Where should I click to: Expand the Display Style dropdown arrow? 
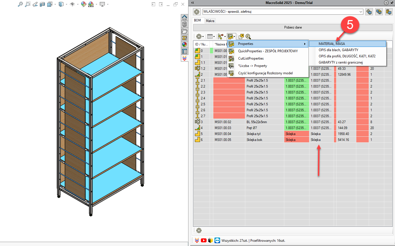(66, 5)
